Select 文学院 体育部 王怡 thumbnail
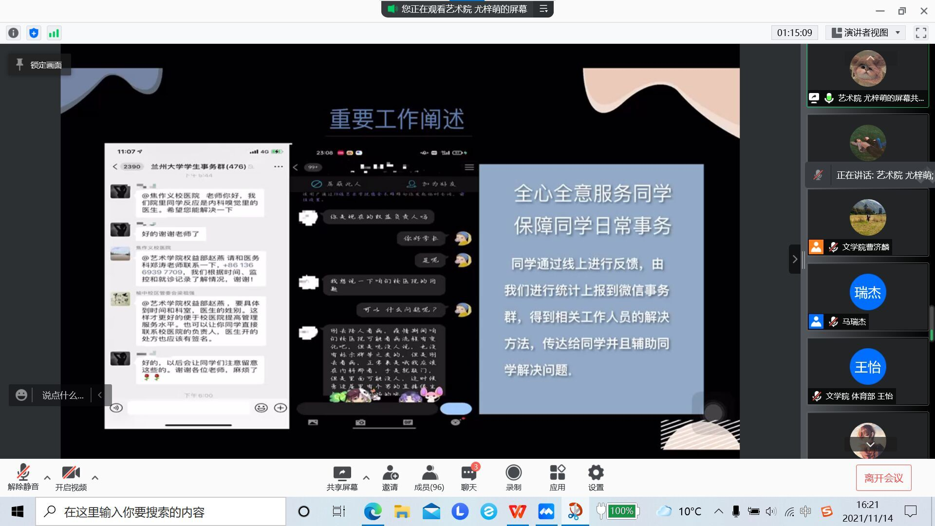Viewport: 935px width, 526px height. [868, 372]
